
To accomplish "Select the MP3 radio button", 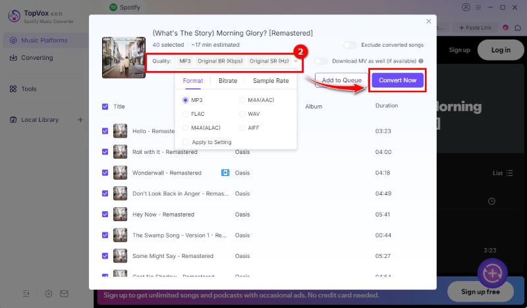I will click(x=186, y=100).
